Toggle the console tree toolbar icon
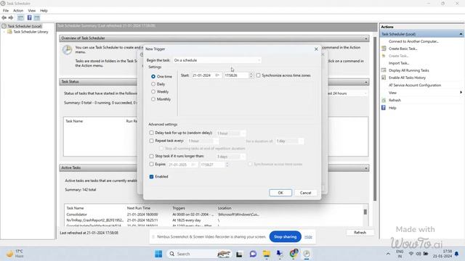 20,18
